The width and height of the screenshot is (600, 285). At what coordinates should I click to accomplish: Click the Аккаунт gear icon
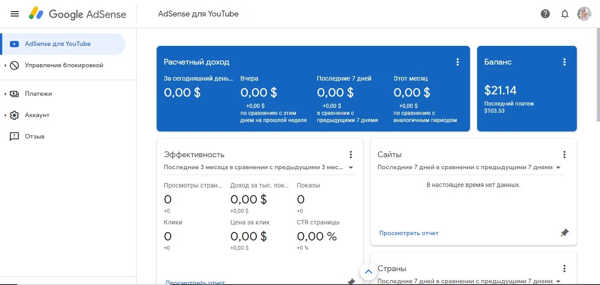point(14,115)
